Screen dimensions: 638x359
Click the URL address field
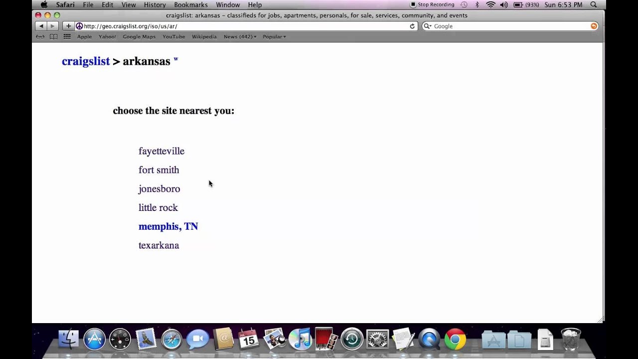(x=246, y=26)
